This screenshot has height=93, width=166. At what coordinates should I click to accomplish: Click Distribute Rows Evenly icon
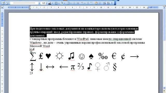pyautogui.click(x=88, y=3)
